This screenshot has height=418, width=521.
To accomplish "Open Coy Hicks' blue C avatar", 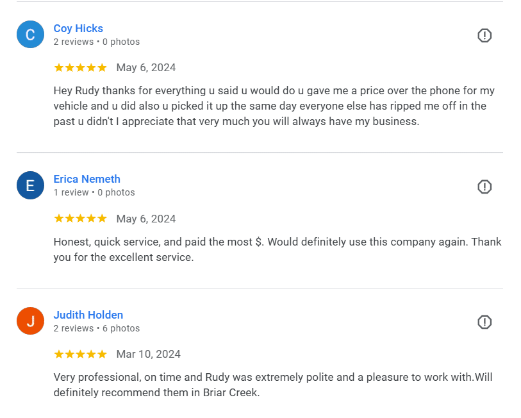I will tap(30, 35).
